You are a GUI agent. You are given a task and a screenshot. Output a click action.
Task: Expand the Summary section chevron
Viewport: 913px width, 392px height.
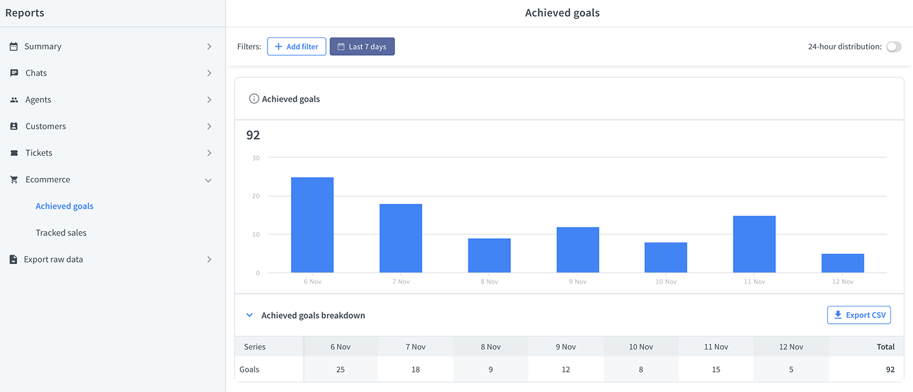coord(209,46)
